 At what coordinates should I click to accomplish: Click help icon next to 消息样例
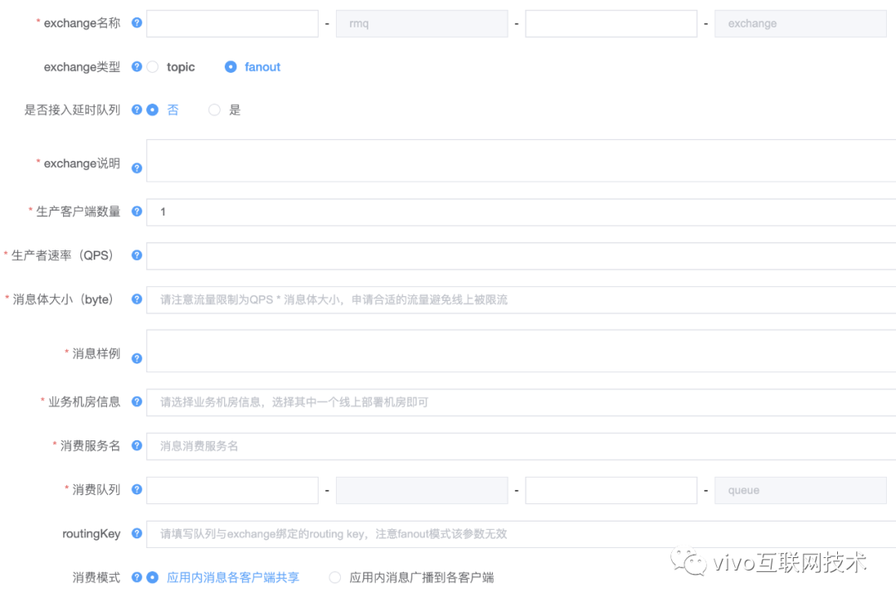(137, 358)
